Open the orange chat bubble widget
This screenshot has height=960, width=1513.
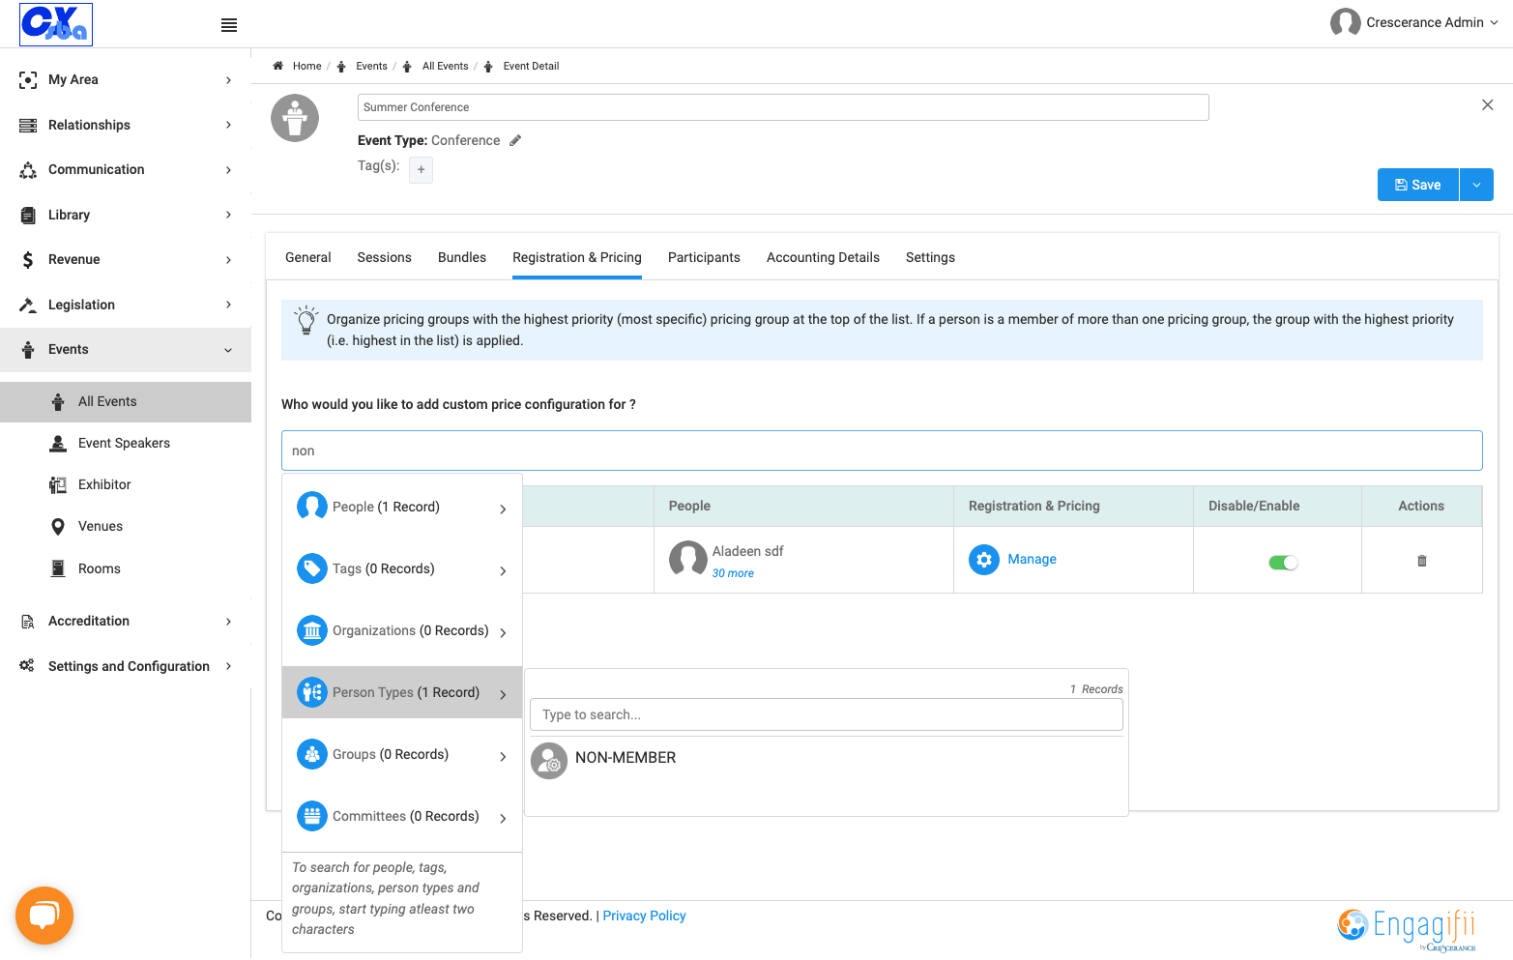(x=44, y=916)
